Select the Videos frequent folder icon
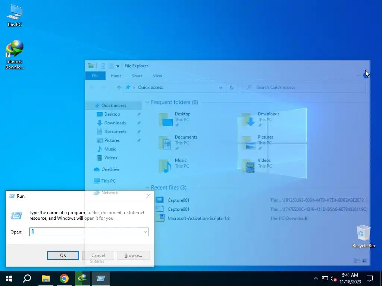 pos(248,166)
